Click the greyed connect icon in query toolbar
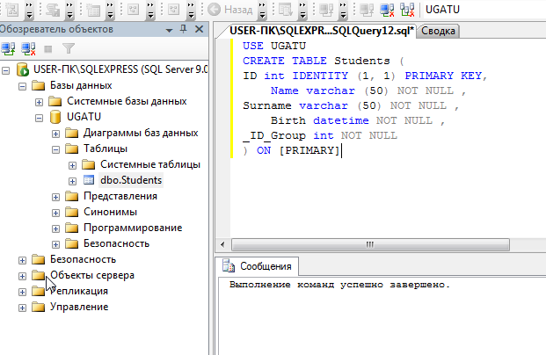546x355 pixels. [367, 10]
